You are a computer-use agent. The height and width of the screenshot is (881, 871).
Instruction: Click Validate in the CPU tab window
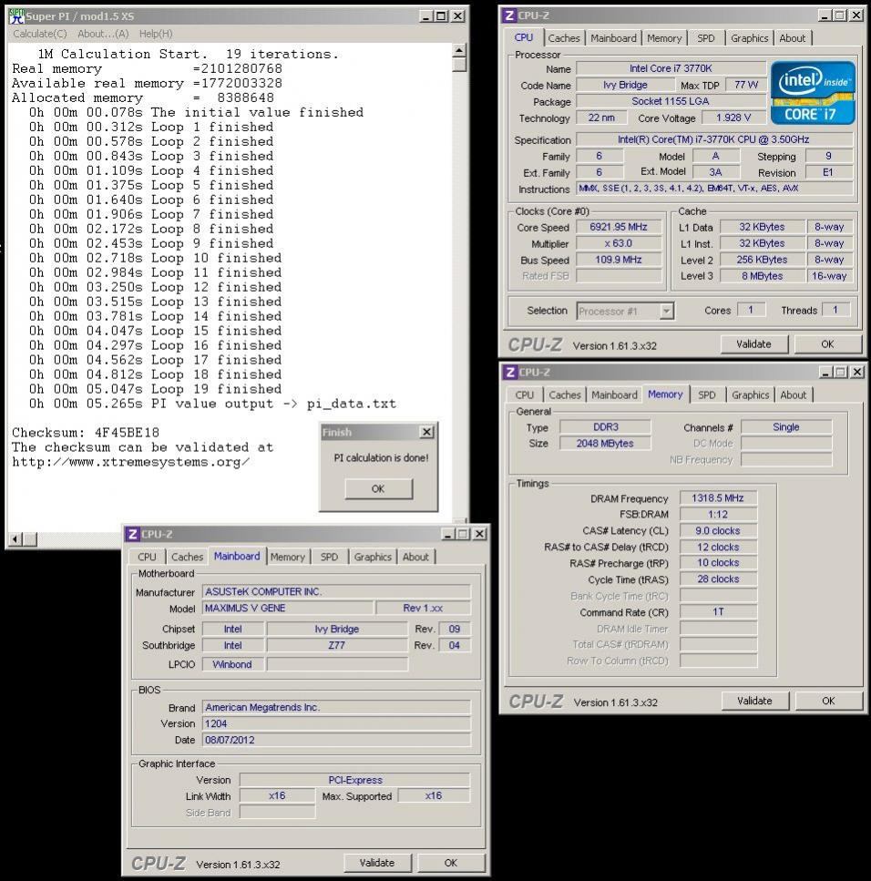pos(754,343)
